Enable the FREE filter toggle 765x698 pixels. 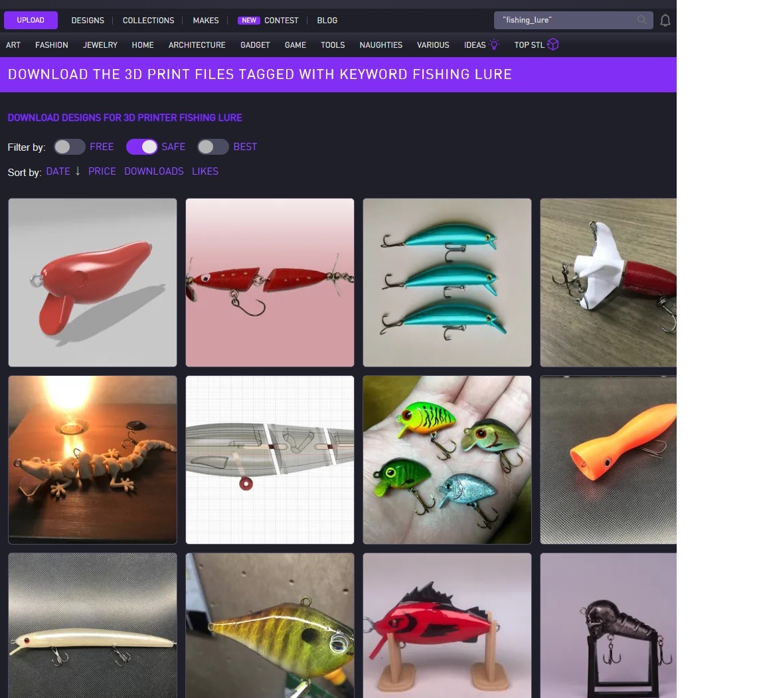69,146
